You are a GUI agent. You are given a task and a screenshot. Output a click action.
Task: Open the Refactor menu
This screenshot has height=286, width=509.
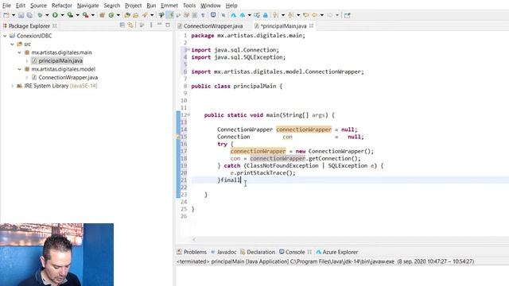pyautogui.click(x=62, y=6)
